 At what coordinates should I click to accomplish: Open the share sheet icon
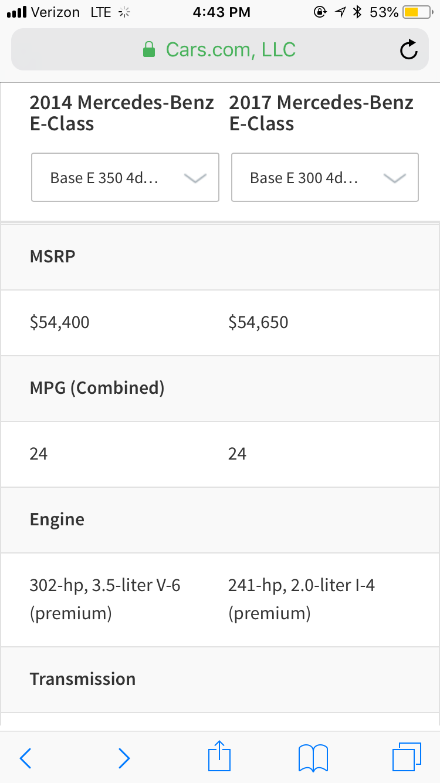tap(220, 755)
